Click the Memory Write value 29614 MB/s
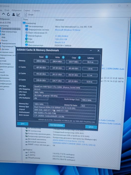This screenshot has width=131, height=175. click(57, 61)
